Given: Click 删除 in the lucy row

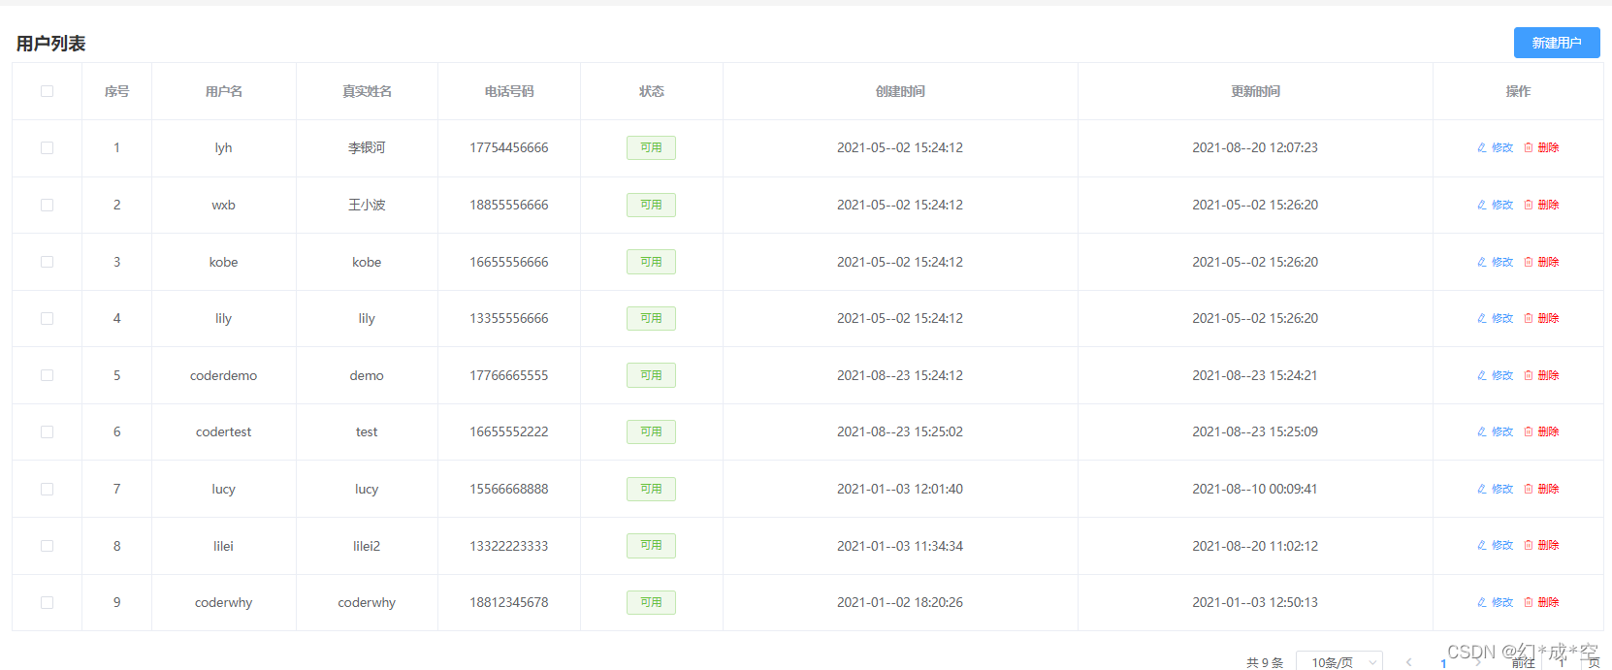Looking at the screenshot, I should [1541, 489].
